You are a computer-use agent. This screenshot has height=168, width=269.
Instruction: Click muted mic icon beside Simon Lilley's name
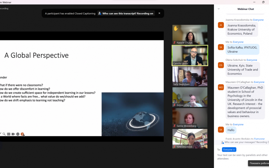click(175, 105)
